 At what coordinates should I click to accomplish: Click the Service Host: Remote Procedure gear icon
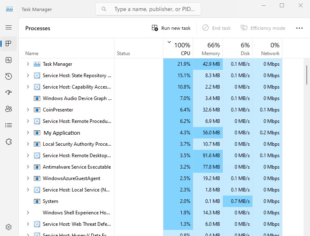click(37, 121)
